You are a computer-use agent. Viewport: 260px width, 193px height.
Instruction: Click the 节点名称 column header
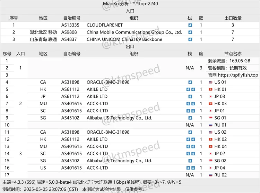(233, 54)
